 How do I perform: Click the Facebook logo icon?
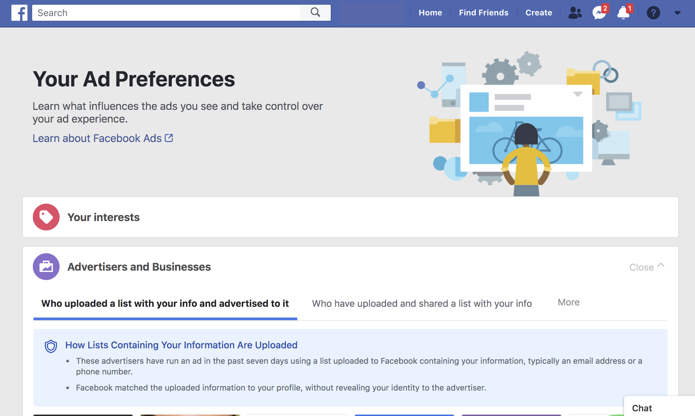[19, 13]
